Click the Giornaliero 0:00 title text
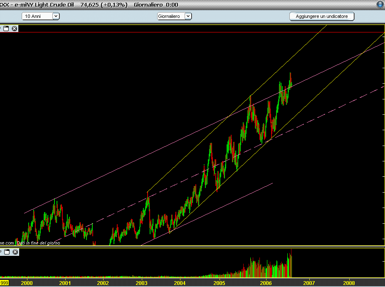The image size is (385, 287). pos(156,5)
